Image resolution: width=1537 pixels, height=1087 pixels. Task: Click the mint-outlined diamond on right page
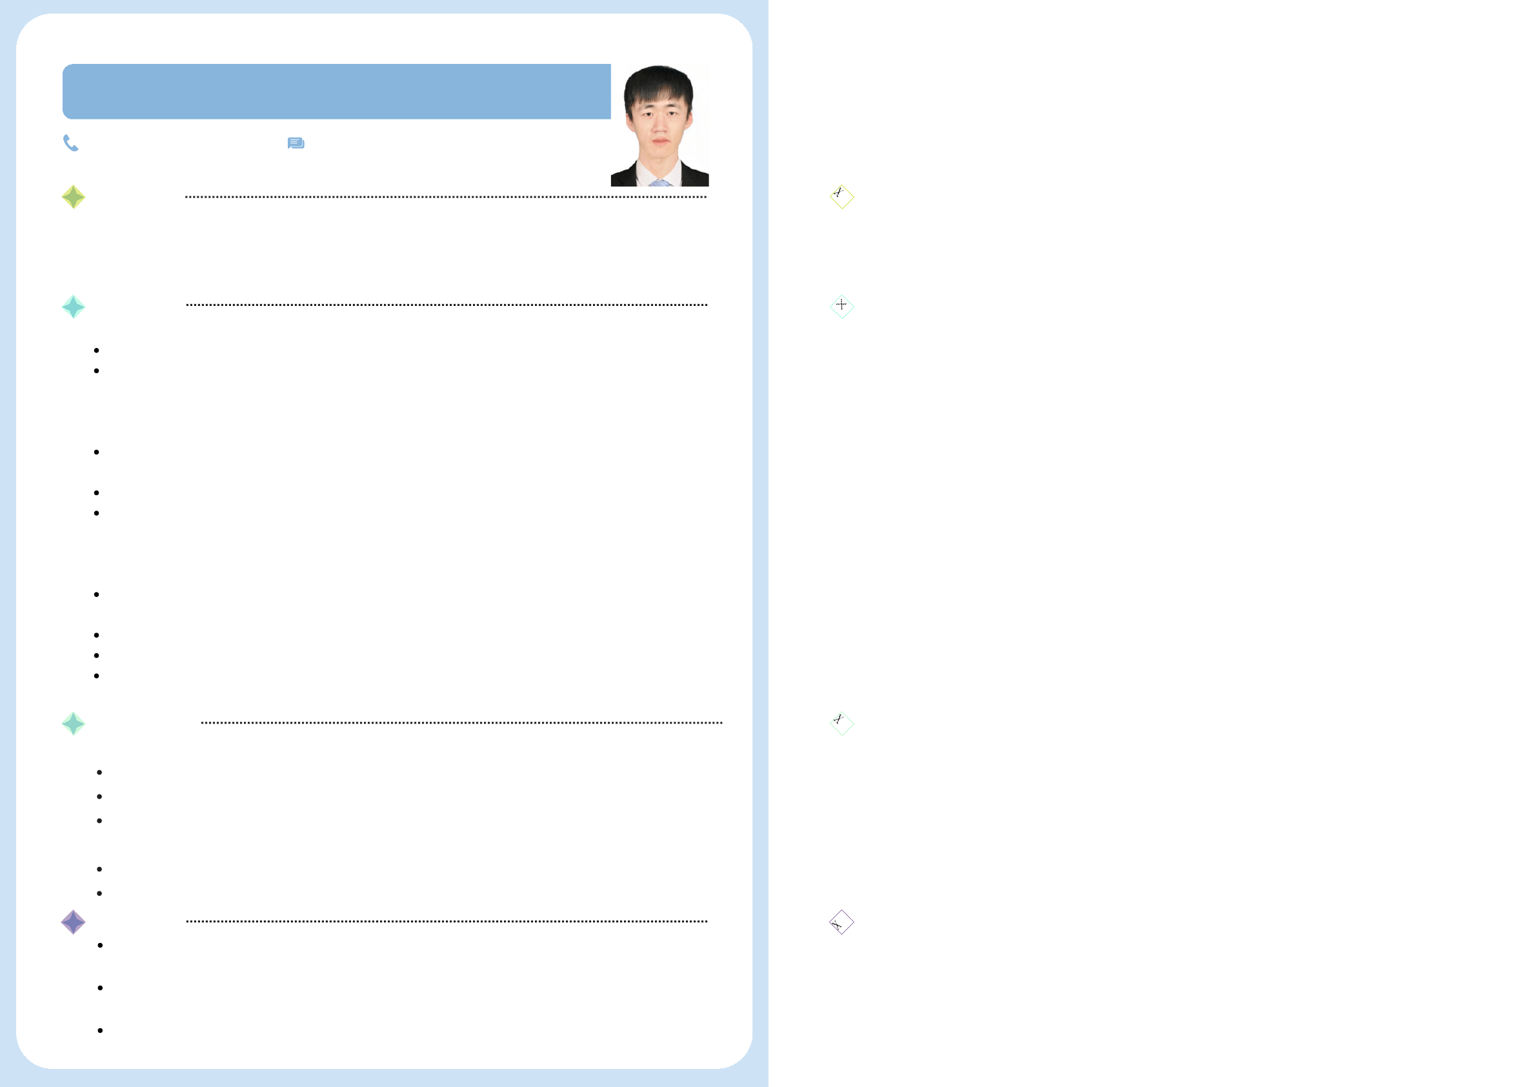tap(841, 724)
